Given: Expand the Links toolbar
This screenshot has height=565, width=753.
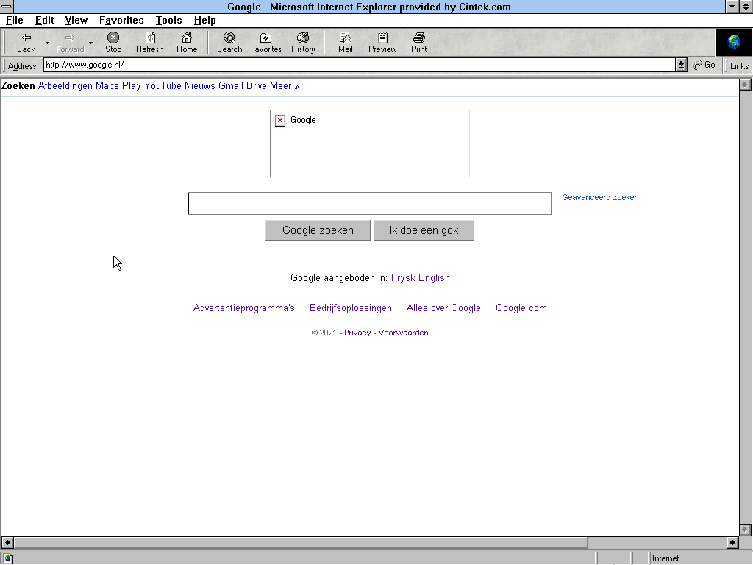Looking at the screenshot, I should [739, 65].
